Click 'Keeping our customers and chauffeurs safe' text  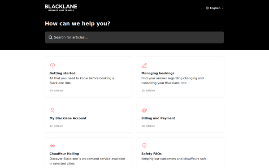click(x=174, y=159)
